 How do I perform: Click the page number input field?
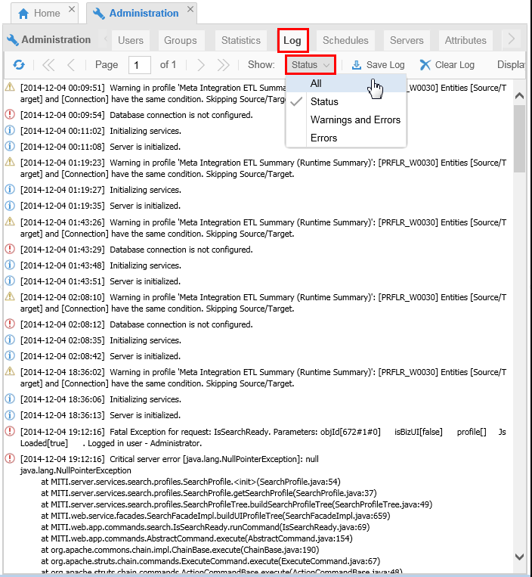[140, 65]
